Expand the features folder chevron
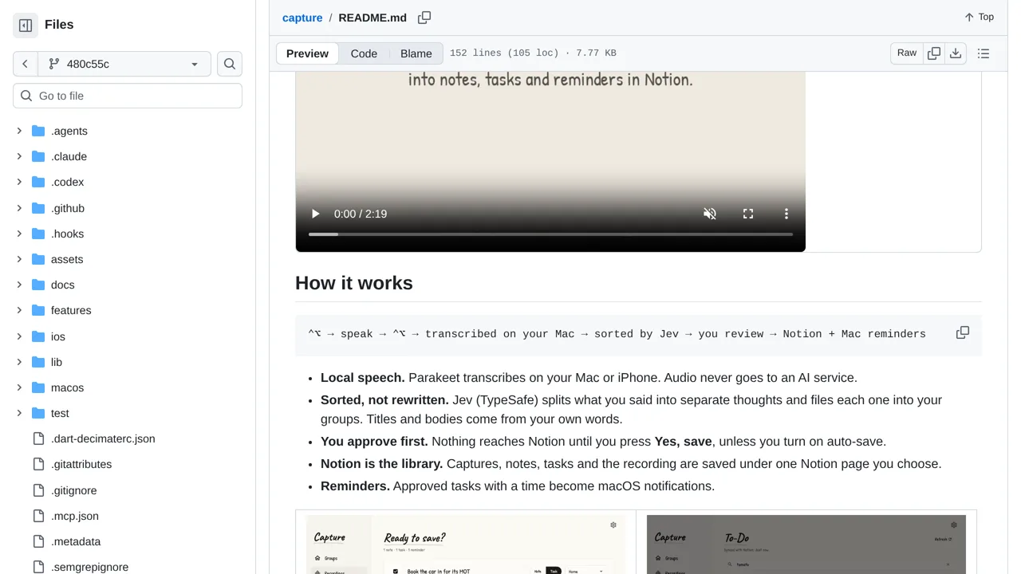Viewport: 1021px width, 574px height. [x=19, y=310]
